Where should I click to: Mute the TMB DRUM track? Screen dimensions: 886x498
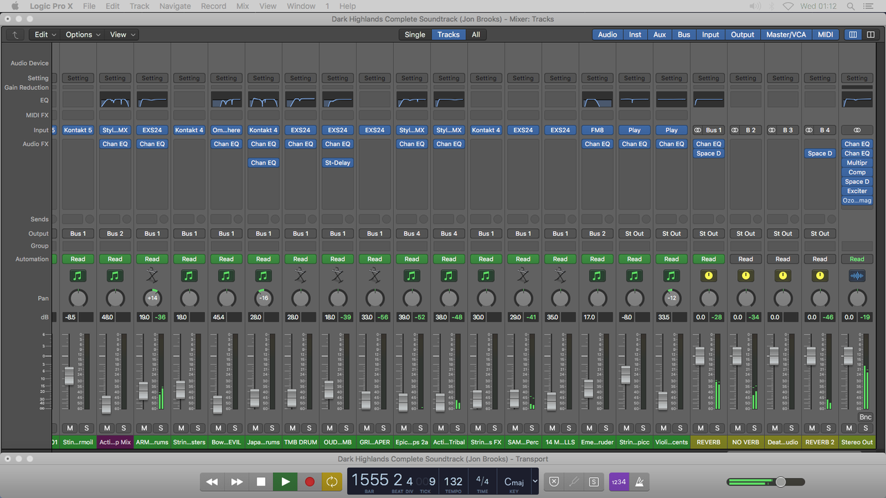(292, 428)
